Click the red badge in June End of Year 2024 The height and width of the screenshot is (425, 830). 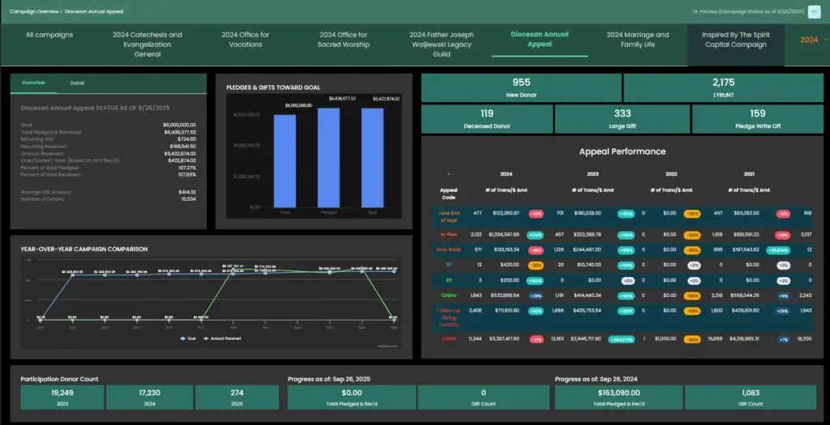click(x=536, y=214)
